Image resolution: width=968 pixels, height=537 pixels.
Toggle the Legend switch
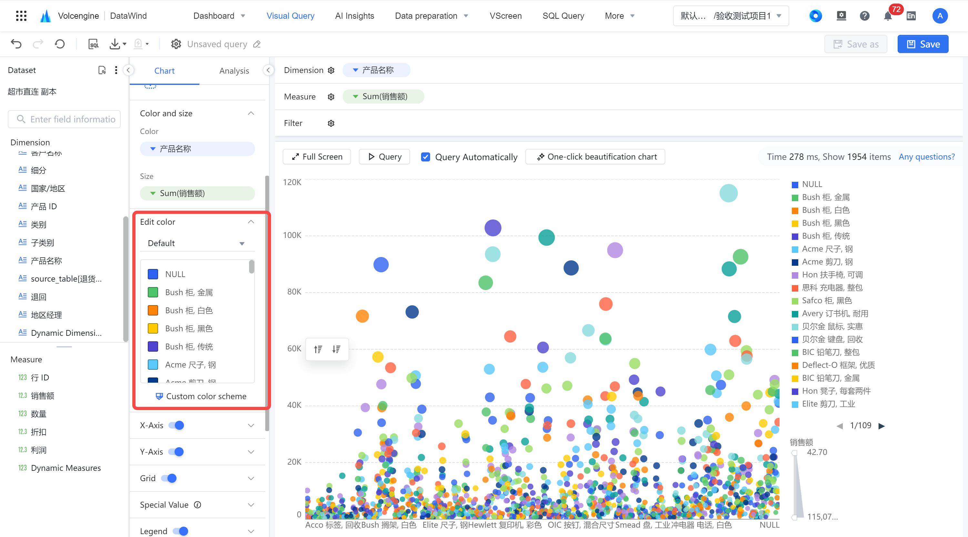tap(180, 531)
